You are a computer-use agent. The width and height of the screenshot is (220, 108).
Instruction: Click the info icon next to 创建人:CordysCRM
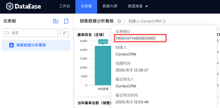pos(164,21)
